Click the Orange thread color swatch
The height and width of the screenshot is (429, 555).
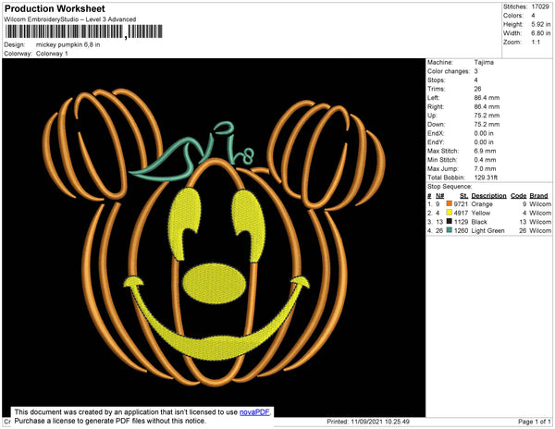click(450, 203)
